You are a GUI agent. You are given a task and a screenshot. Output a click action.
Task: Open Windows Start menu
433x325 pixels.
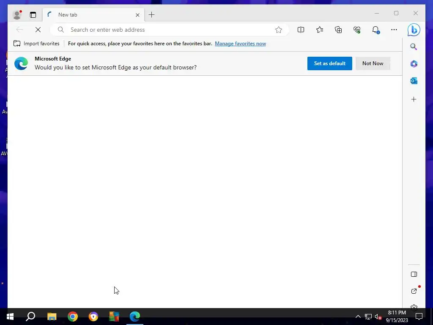(x=10, y=317)
